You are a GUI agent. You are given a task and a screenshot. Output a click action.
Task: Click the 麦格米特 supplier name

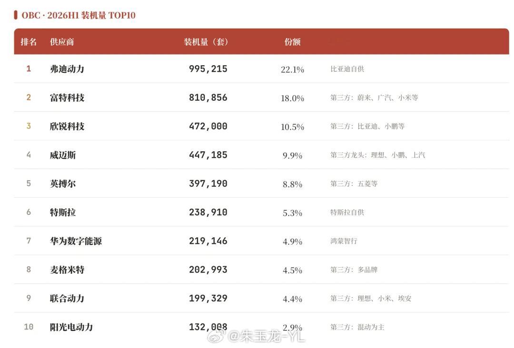tap(67, 270)
